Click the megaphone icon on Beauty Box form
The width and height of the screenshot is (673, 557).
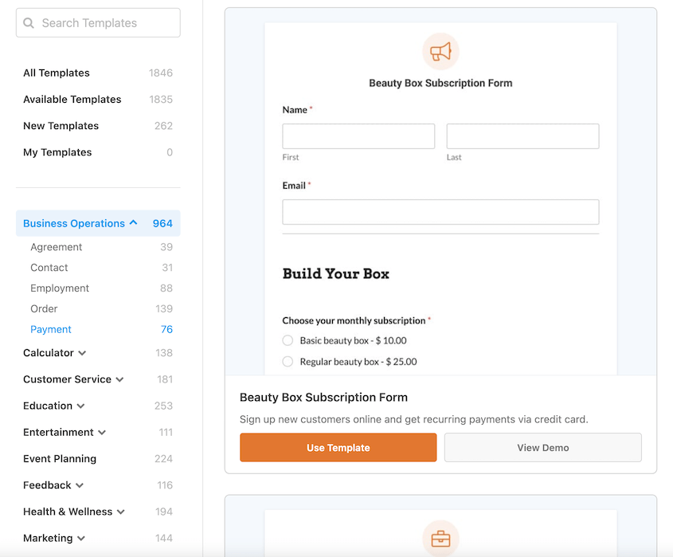(440, 52)
